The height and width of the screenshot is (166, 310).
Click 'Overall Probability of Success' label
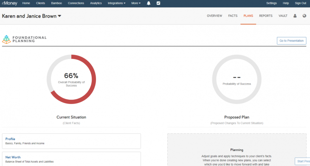point(71,84)
